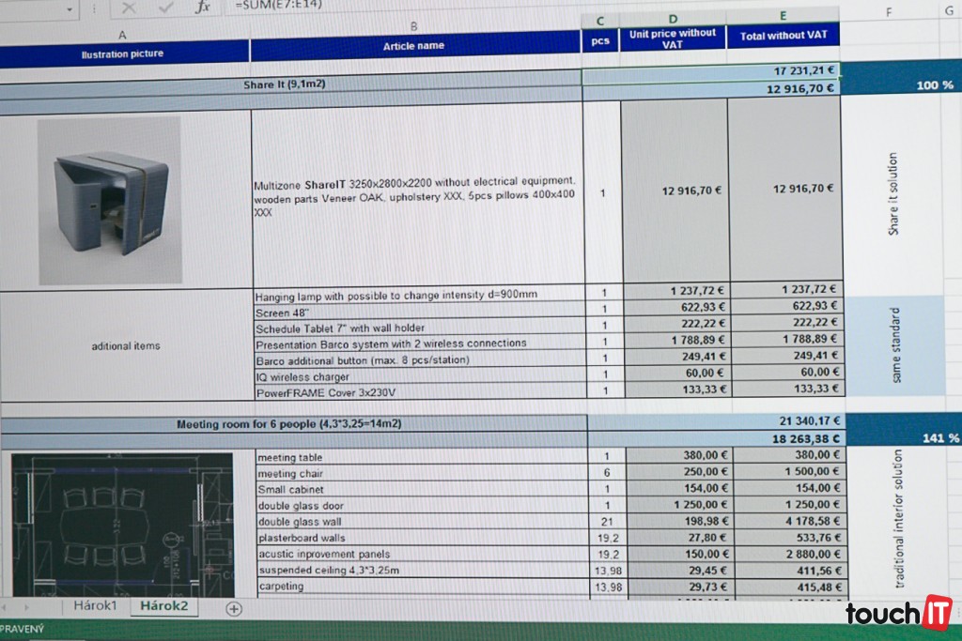Select column D header
Image resolution: width=962 pixels, height=641 pixels.
click(x=673, y=19)
